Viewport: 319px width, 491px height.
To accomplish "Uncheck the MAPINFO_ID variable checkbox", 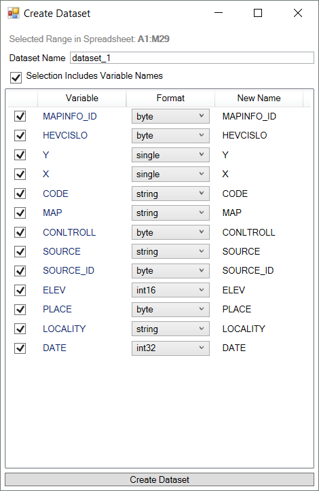I will (x=20, y=117).
